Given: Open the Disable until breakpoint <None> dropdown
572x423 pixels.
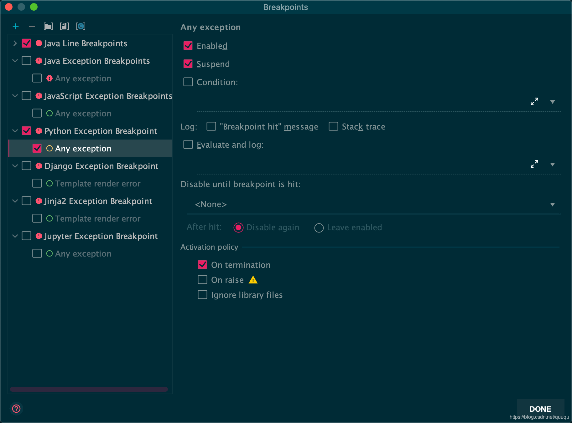Looking at the screenshot, I should pyautogui.click(x=373, y=204).
